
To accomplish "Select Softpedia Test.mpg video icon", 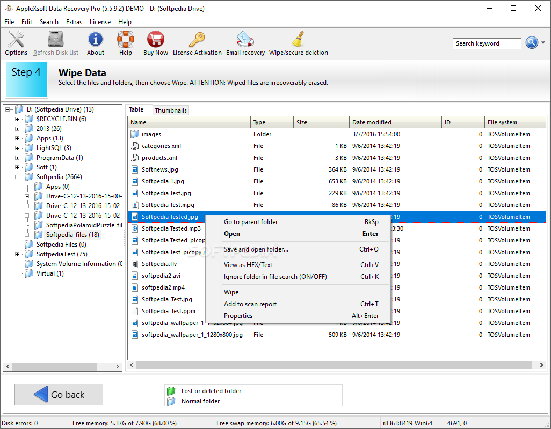I will (x=135, y=205).
